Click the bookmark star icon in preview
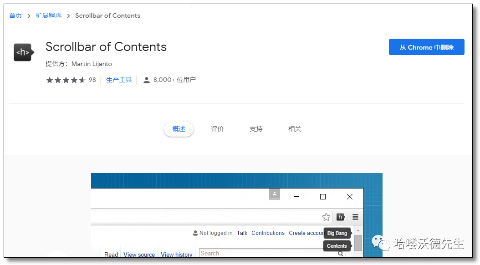Viewport: 480px width, 265px height. pyautogui.click(x=327, y=217)
